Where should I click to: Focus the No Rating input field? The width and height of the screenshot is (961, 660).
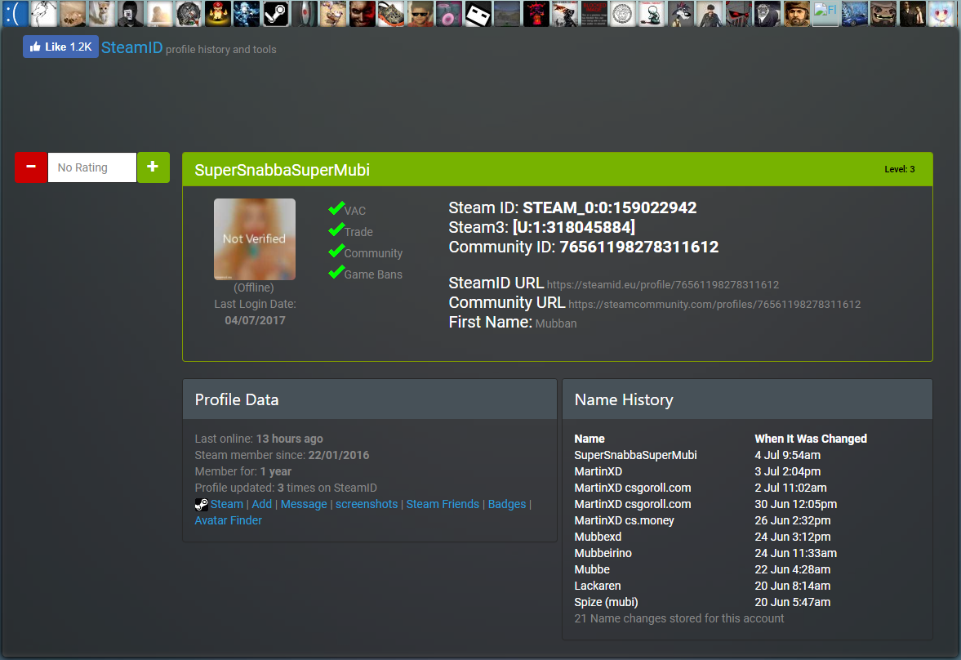click(x=92, y=167)
